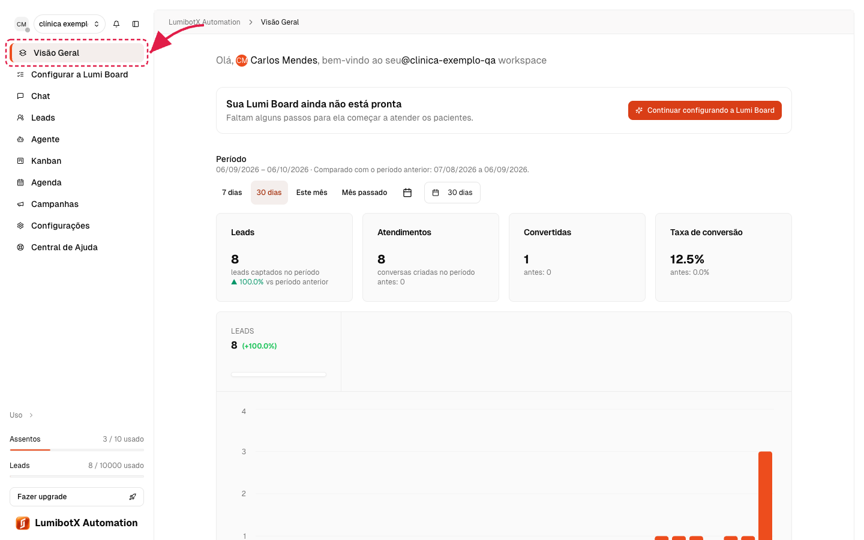
Task: Click the Configurar a Lumi Board checklist icon
Action: pos(20,74)
